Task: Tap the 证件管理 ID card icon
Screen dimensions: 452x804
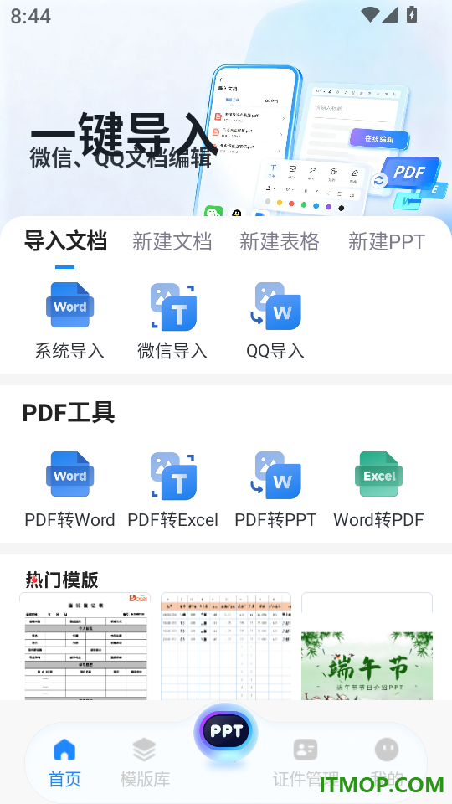Action: click(306, 750)
